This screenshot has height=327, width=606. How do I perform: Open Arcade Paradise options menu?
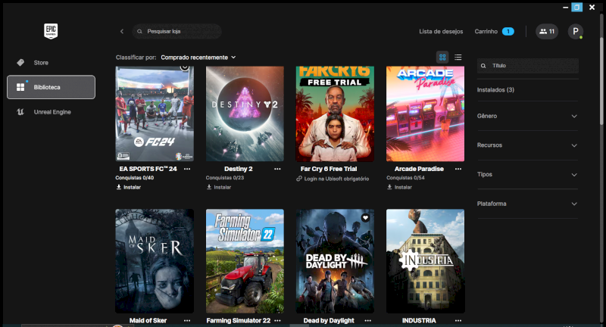(x=458, y=169)
